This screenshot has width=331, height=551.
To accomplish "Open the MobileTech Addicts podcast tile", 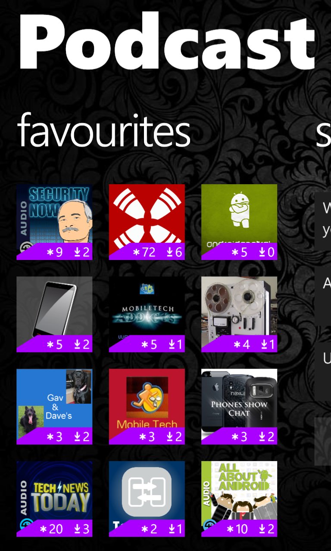I will click(x=147, y=314).
